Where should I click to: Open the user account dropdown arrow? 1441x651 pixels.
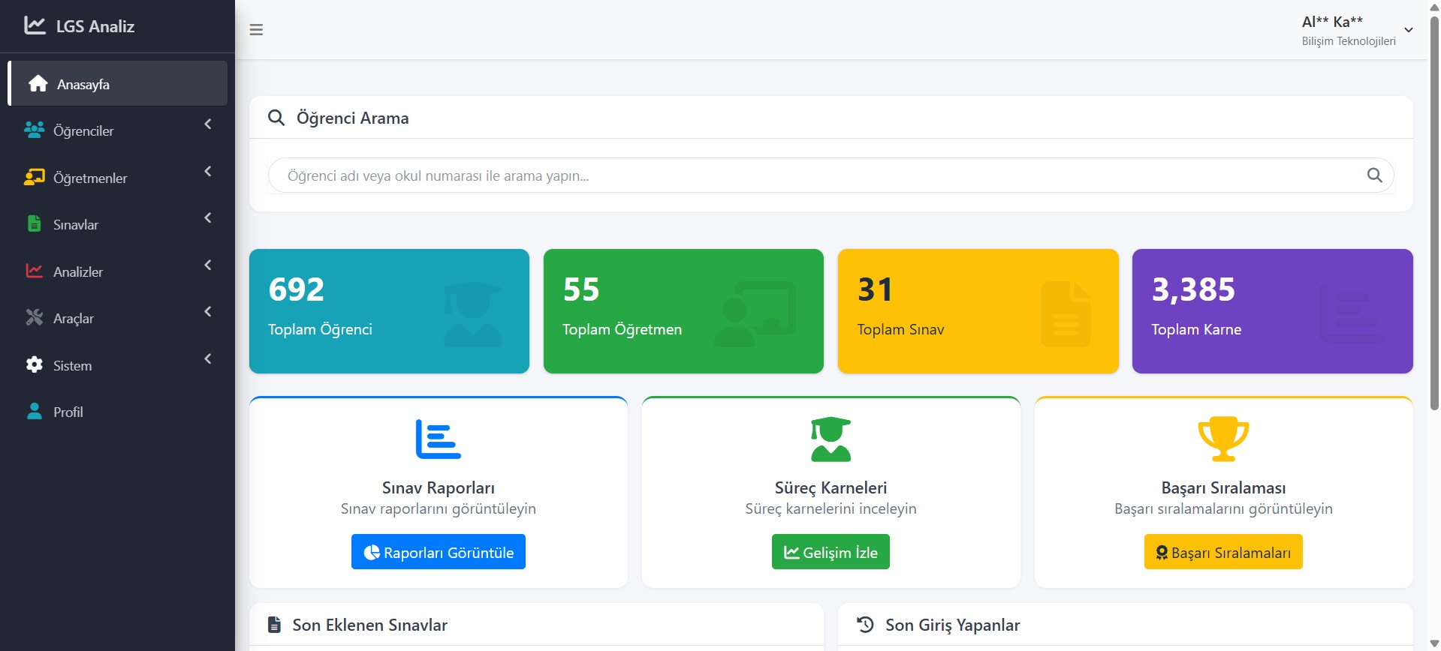click(1409, 30)
